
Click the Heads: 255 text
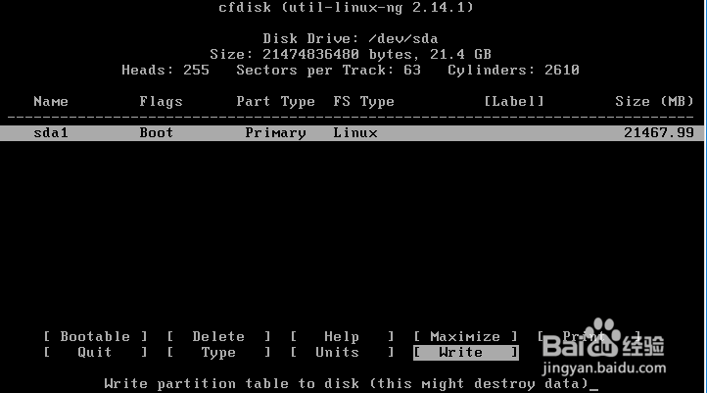point(165,70)
